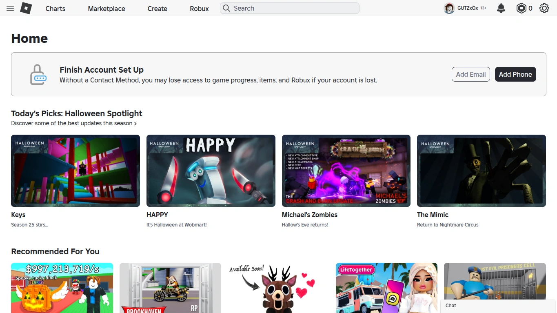Click the 13+ age label
The width and height of the screenshot is (557, 313).
(483, 8)
